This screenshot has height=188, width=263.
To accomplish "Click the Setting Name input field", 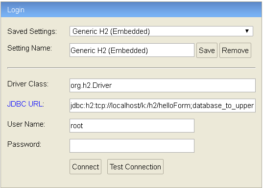I will (x=132, y=50).
